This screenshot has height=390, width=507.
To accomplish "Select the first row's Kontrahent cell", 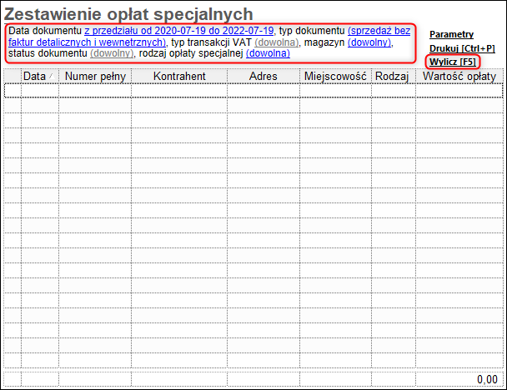I will (x=179, y=91).
